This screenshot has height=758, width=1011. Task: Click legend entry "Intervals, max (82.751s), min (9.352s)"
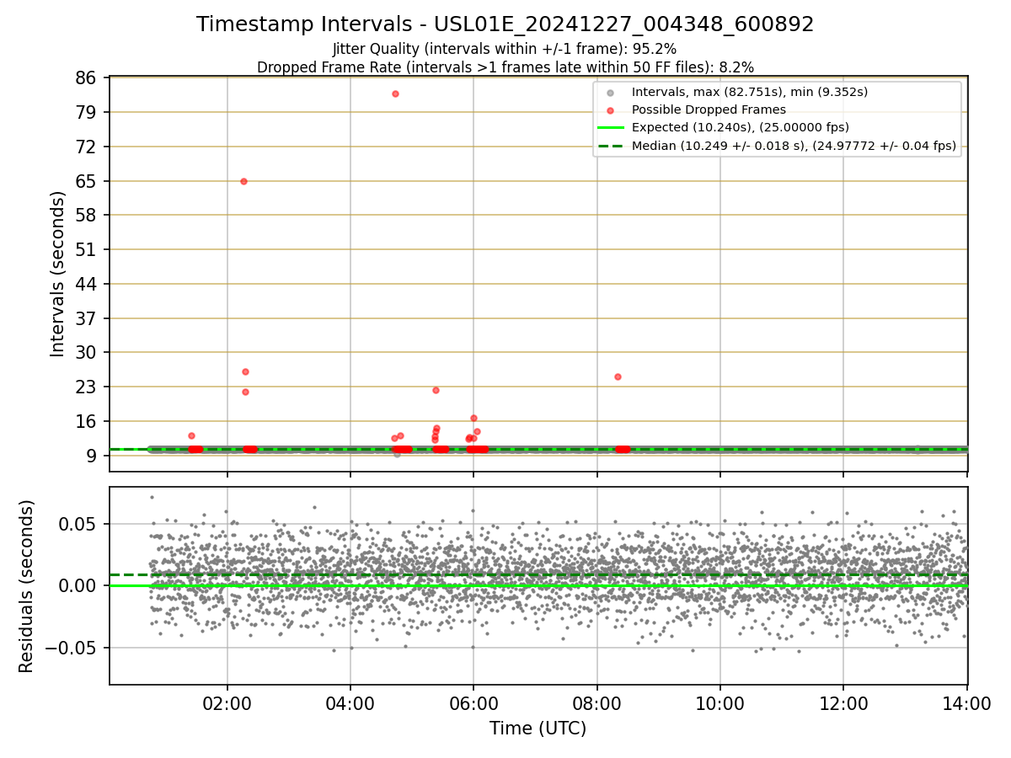[x=749, y=92]
